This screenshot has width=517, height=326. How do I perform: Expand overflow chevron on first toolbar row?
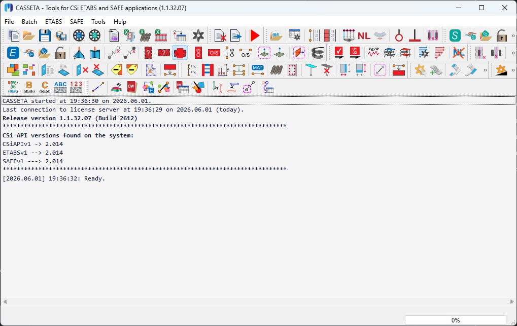click(x=513, y=35)
